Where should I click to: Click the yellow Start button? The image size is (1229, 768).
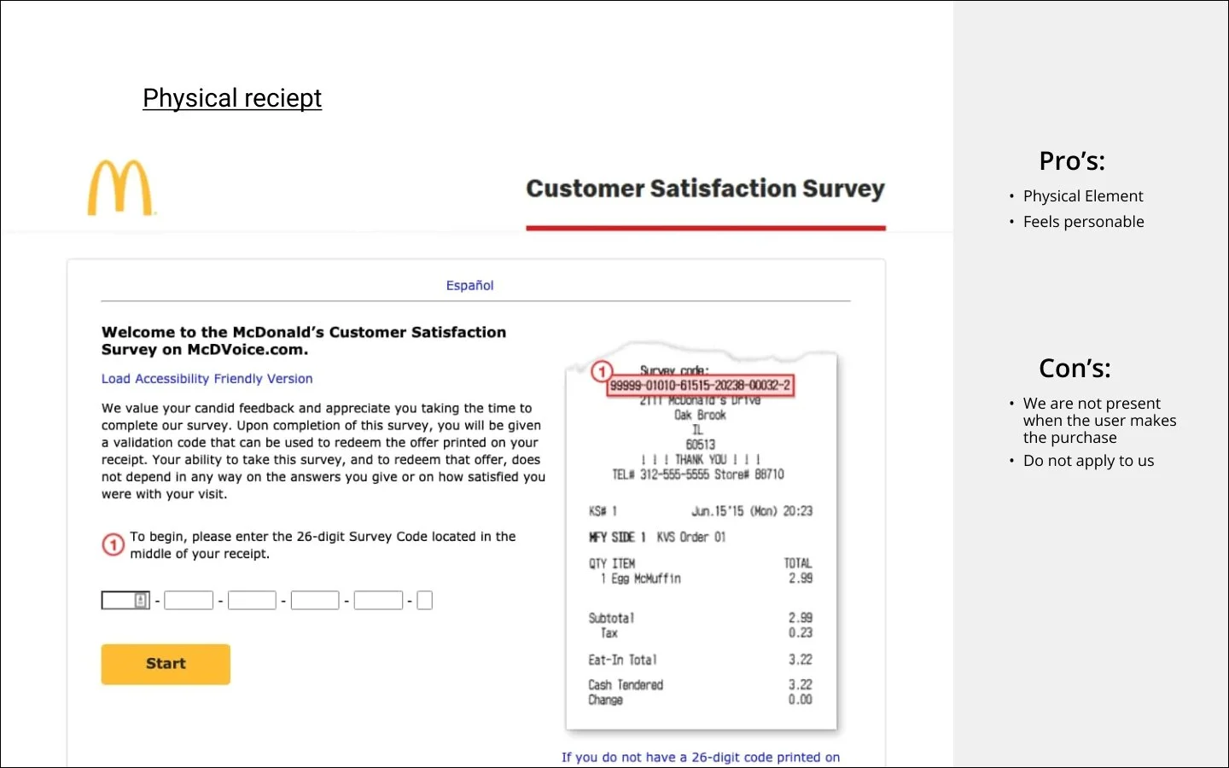(166, 664)
